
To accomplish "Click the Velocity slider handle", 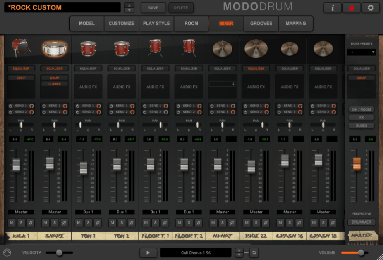I will (59, 253).
